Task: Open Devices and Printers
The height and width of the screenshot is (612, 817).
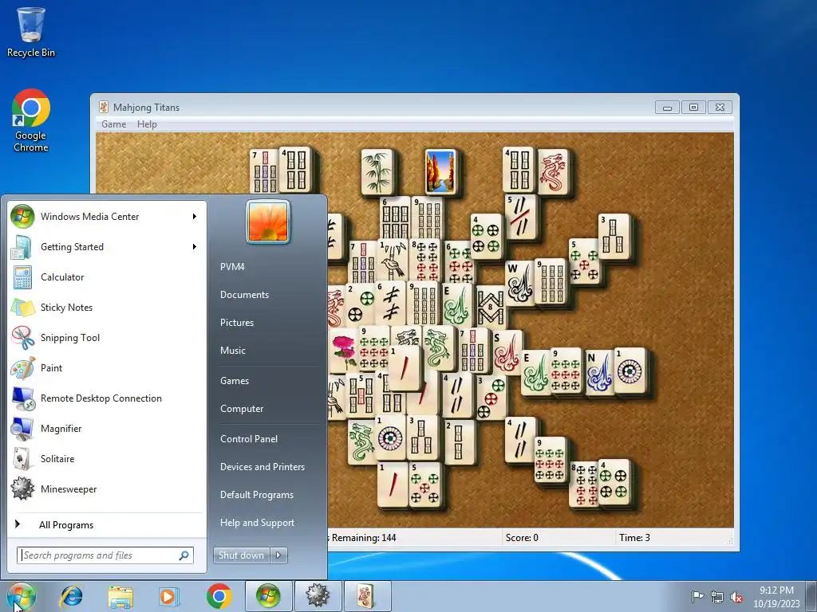Action: [262, 467]
